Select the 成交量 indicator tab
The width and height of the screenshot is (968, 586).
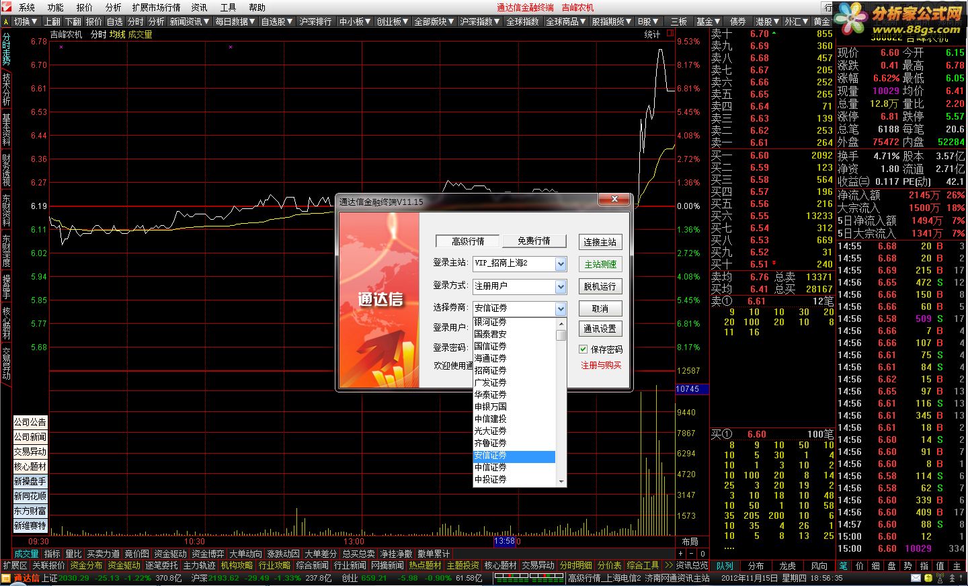point(27,554)
